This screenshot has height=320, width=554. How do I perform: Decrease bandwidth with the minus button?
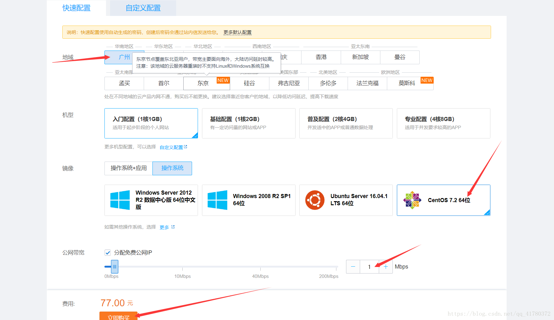353,267
